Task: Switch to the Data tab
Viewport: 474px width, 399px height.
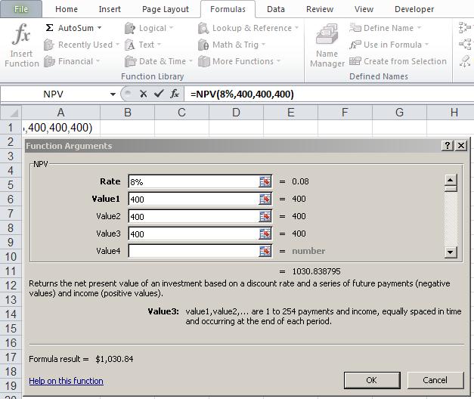Action: tap(276, 9)
